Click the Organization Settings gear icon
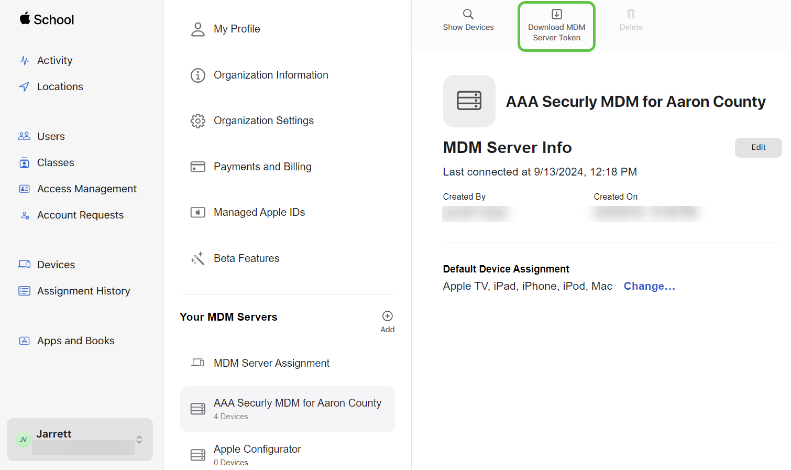791x470 pixels. point(198,121)
